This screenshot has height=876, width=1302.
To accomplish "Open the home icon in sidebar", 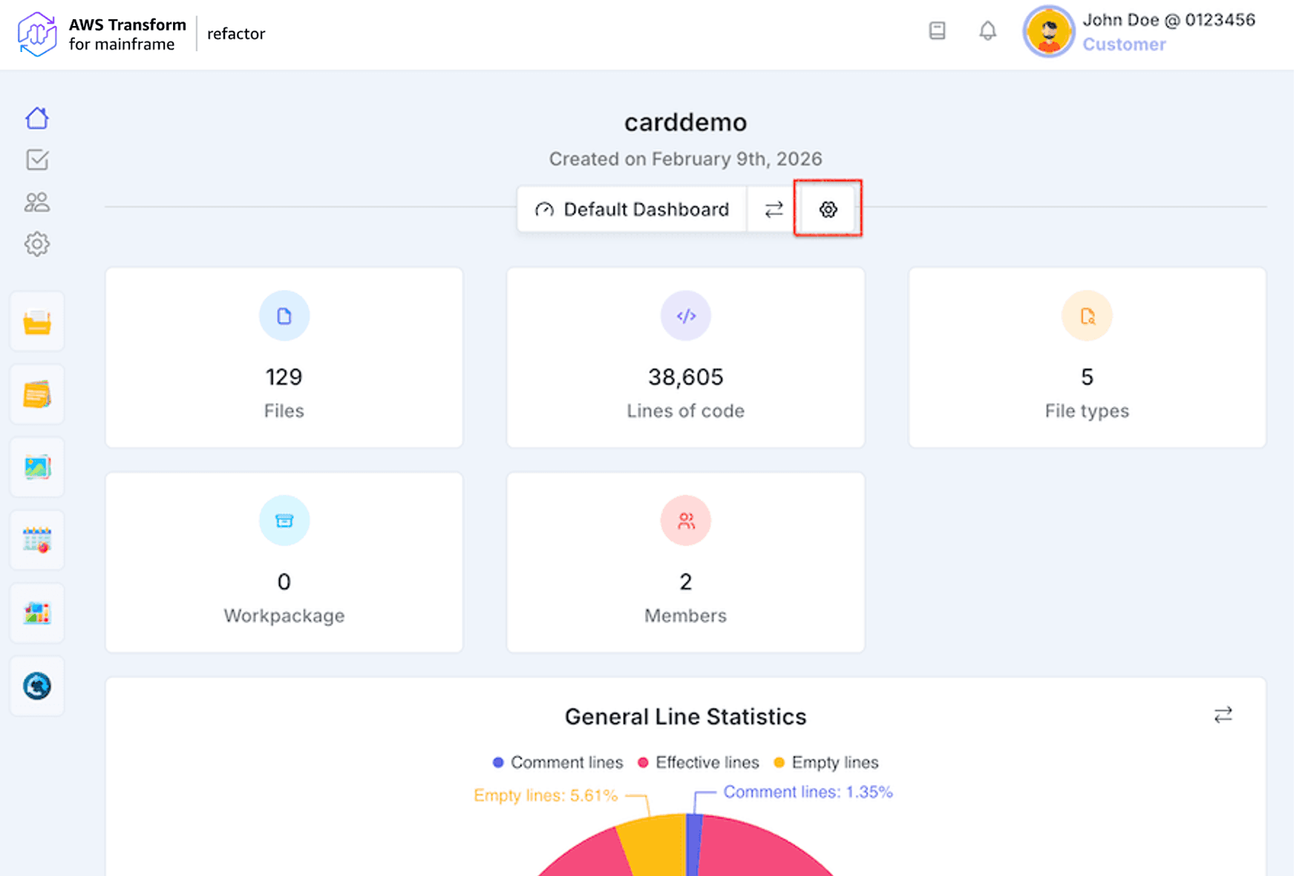I will 37,118.
